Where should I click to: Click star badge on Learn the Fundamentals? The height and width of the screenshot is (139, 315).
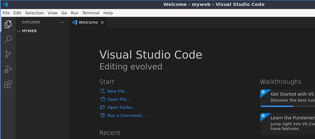pos(263,116)
